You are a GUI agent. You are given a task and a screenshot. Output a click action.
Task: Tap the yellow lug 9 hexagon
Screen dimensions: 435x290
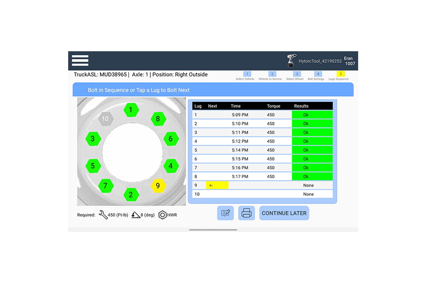pyautogui.click(x=158, y=186)
